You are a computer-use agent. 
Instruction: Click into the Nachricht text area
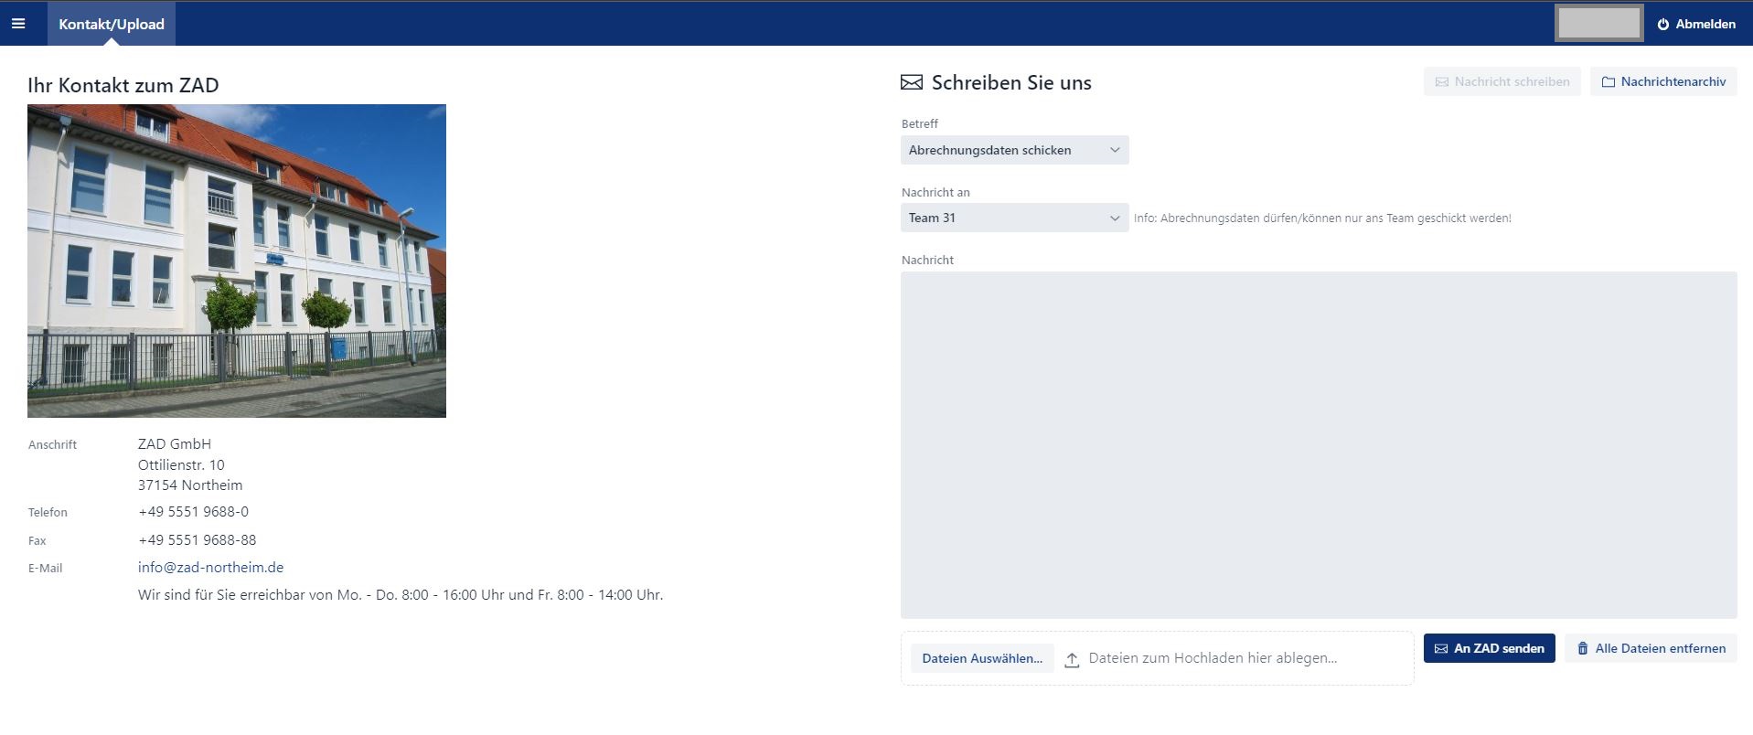(1318, 444)
